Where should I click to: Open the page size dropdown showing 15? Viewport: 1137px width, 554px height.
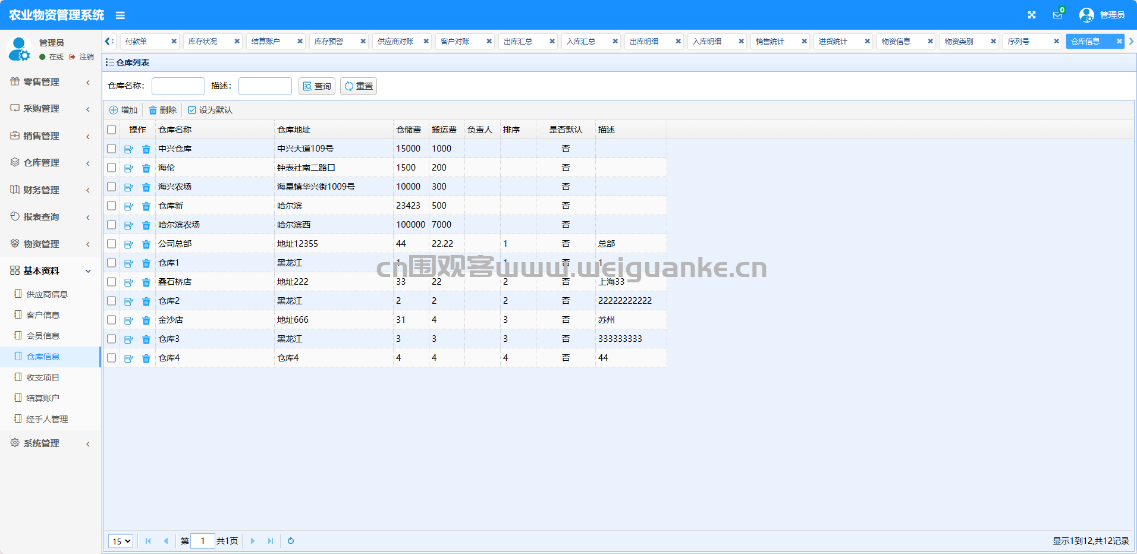[x=121, y=541]
